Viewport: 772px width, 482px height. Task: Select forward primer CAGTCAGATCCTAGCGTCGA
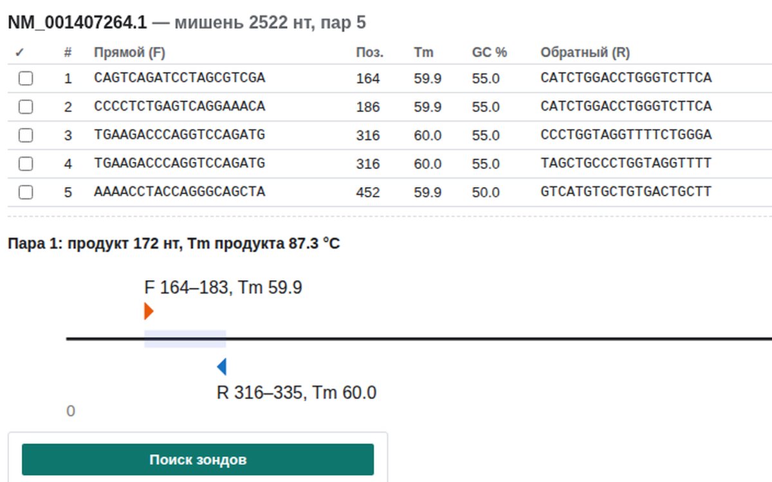tap(179, 78)
